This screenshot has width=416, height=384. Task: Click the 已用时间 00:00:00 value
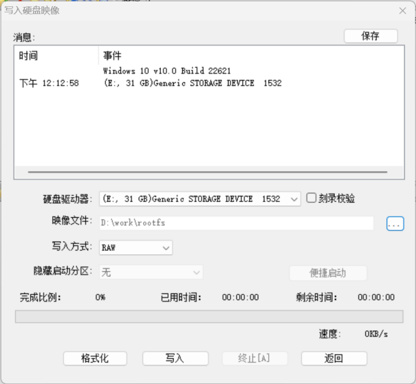tap(241, 297)
